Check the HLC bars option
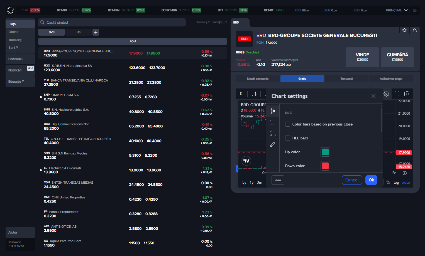Screen dimensions: 425x256 [288, 138]
